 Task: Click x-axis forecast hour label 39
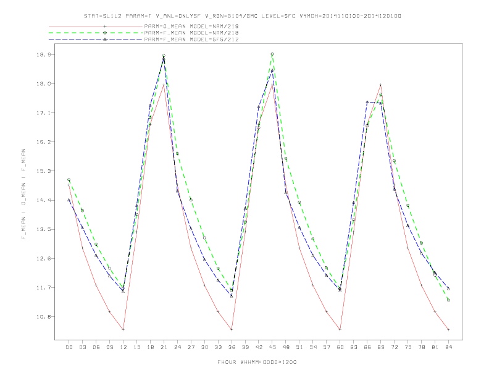point(245,347)
